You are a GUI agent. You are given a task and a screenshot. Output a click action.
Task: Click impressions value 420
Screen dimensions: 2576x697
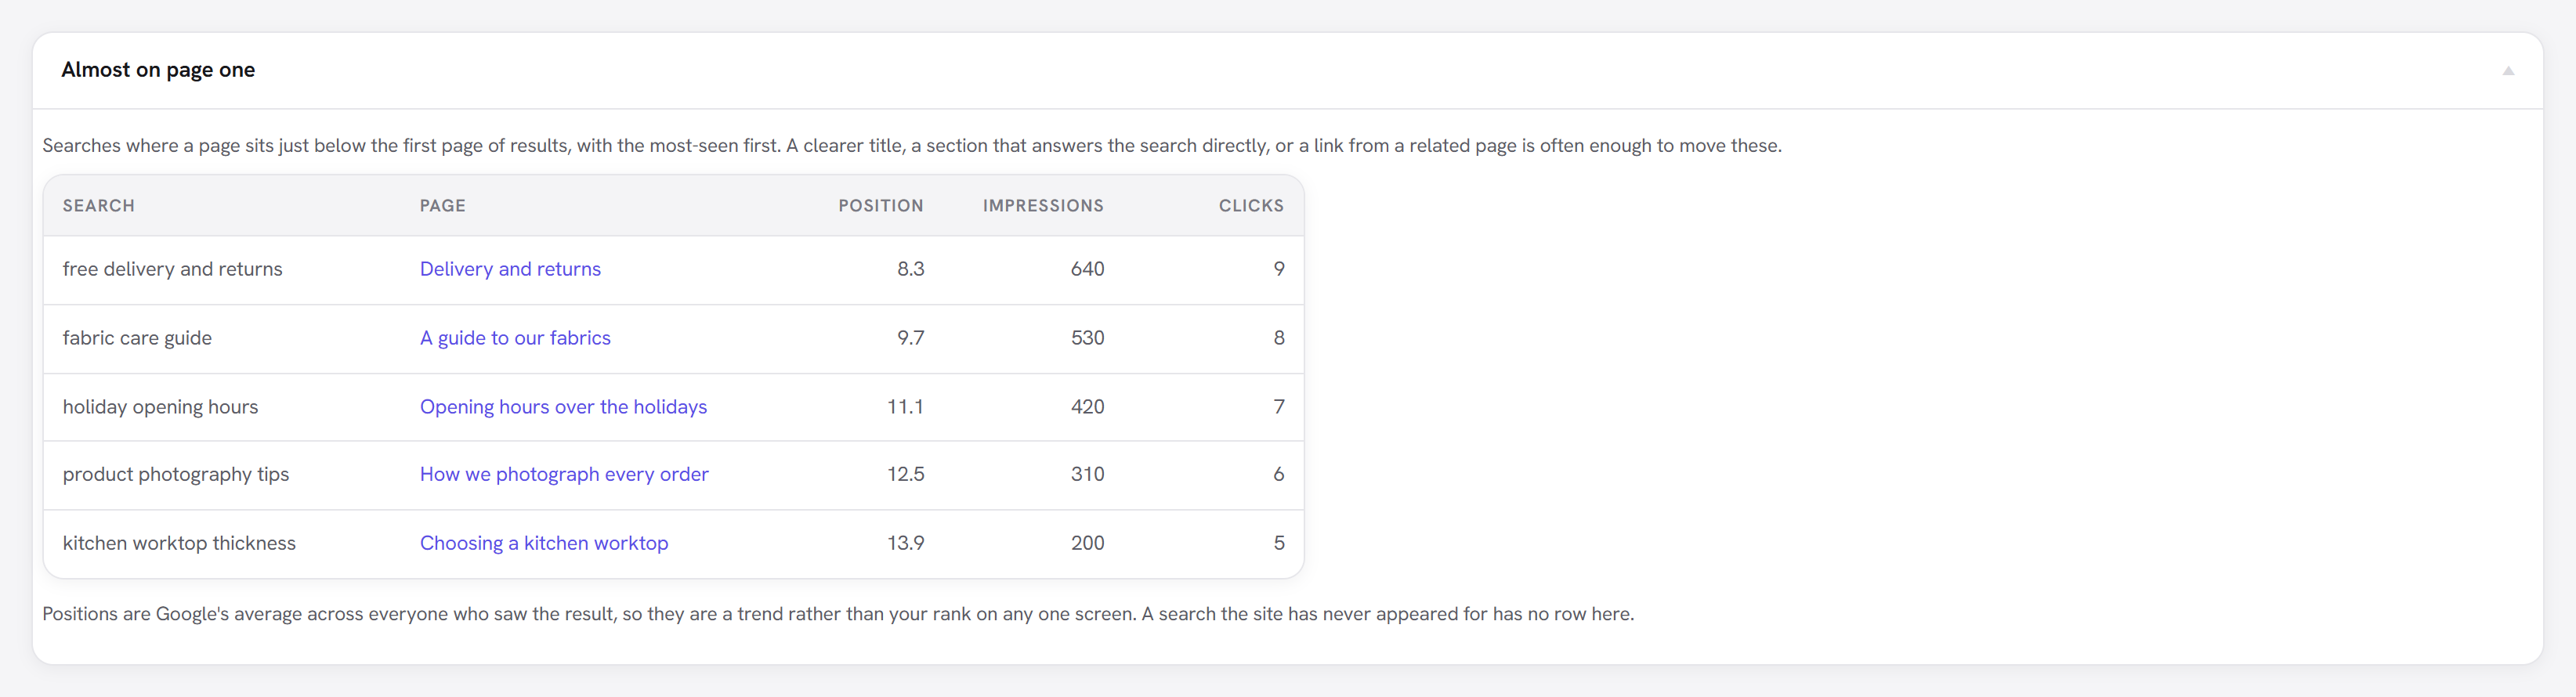click(x=1087, y=407)
